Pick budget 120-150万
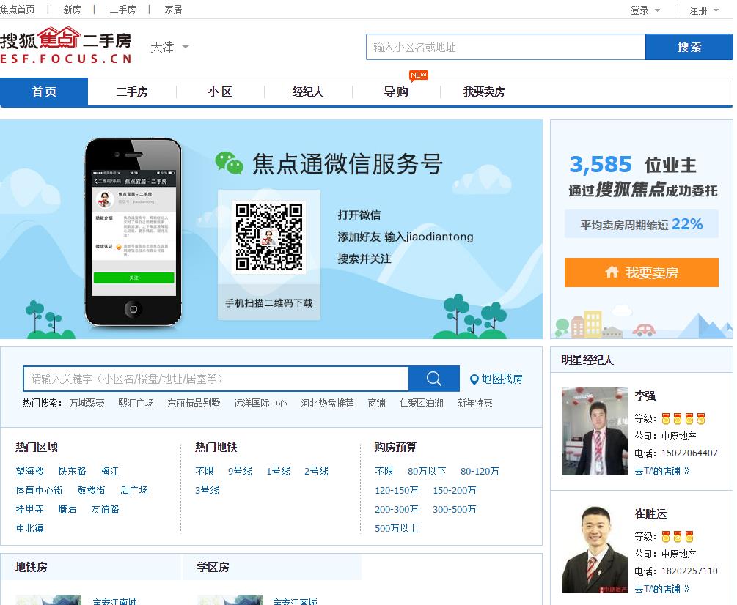The height and width of the screenshot is (605, 737). [396, 491]
